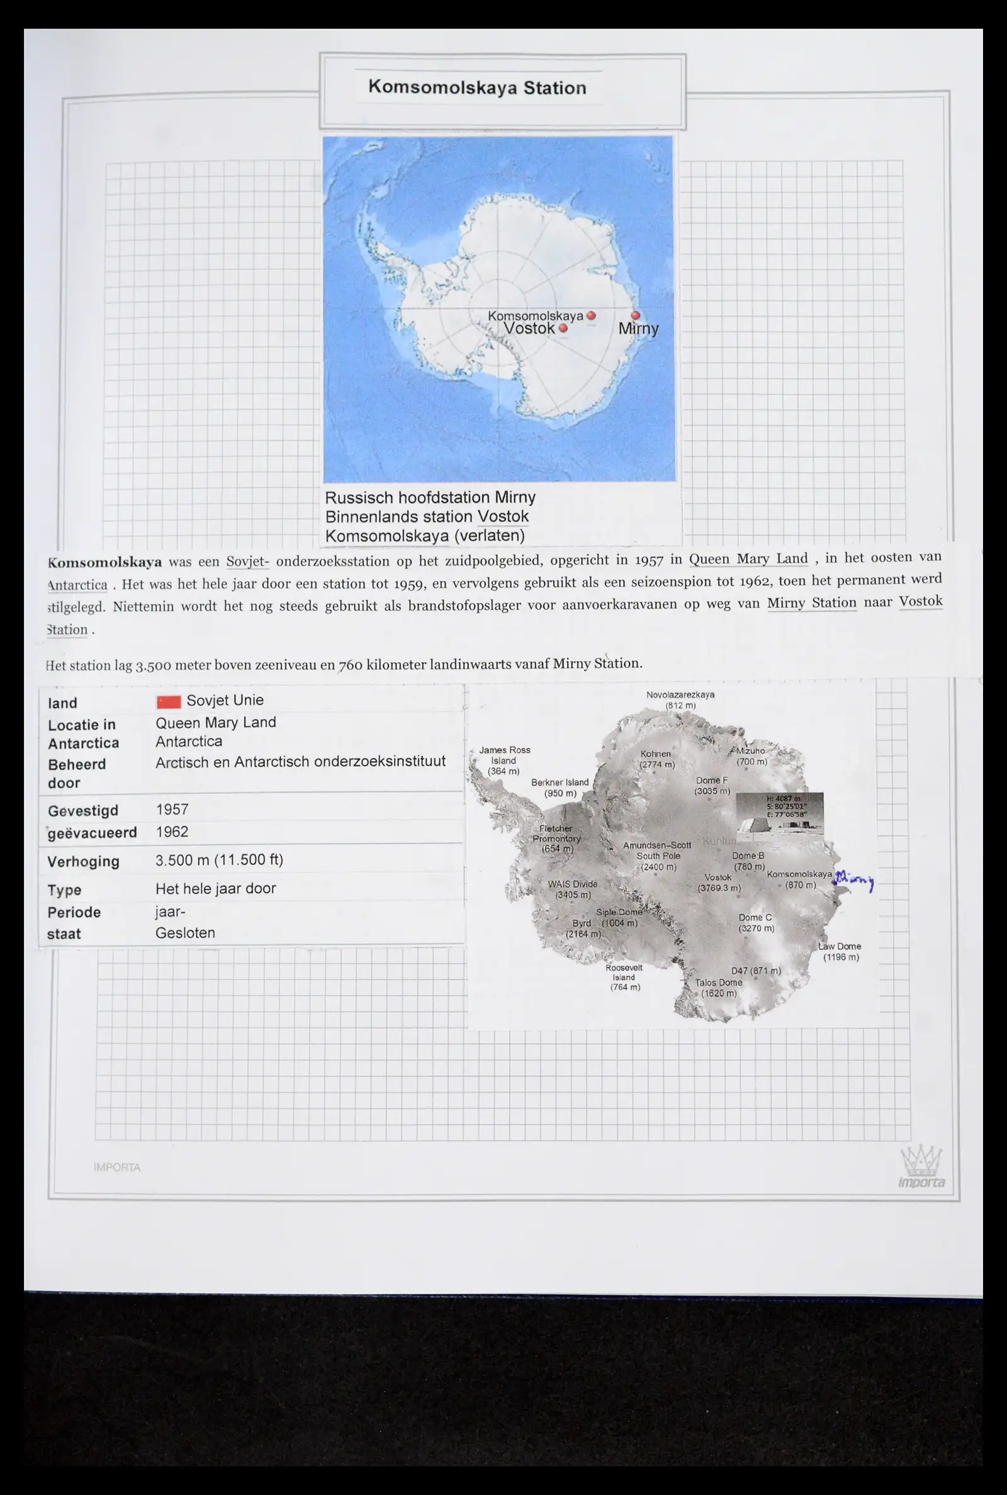Screen dimensions: 1007x1495
Task: Click the red Soviet flag beside Sovjet Unie
Action: (x=168, y=701)
